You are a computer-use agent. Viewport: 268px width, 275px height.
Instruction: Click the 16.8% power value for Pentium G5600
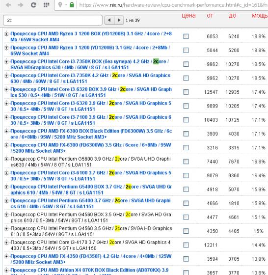click(258, 162)
